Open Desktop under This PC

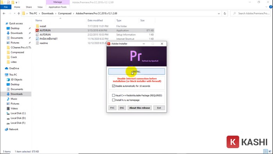15,84
